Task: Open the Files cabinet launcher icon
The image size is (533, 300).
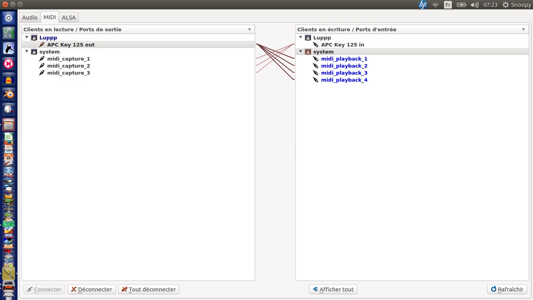Action: (x=9, y=124)
